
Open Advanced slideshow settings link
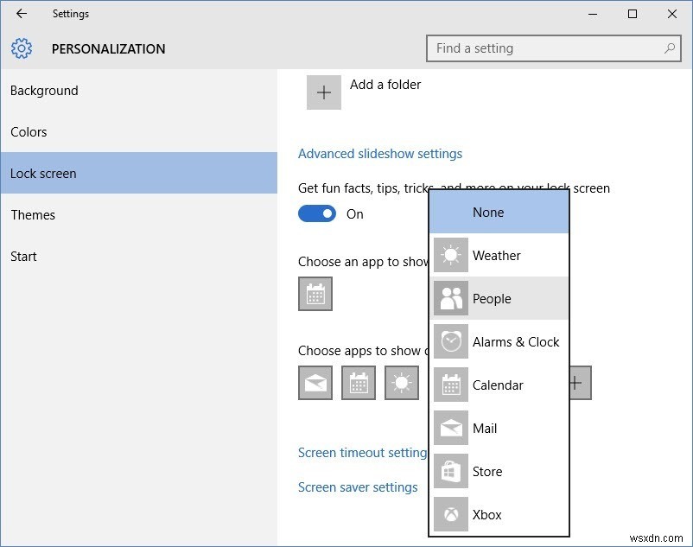point(380,154)
